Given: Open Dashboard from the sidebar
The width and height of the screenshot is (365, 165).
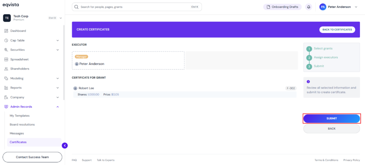Looking at the screenshot, I should tap(18, 31).
